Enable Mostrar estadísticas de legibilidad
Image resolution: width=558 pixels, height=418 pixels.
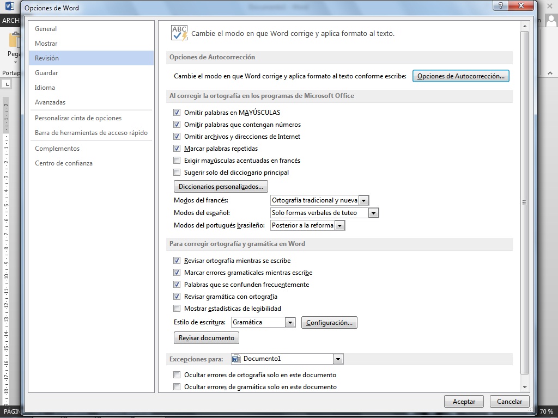tap(177, 308)
